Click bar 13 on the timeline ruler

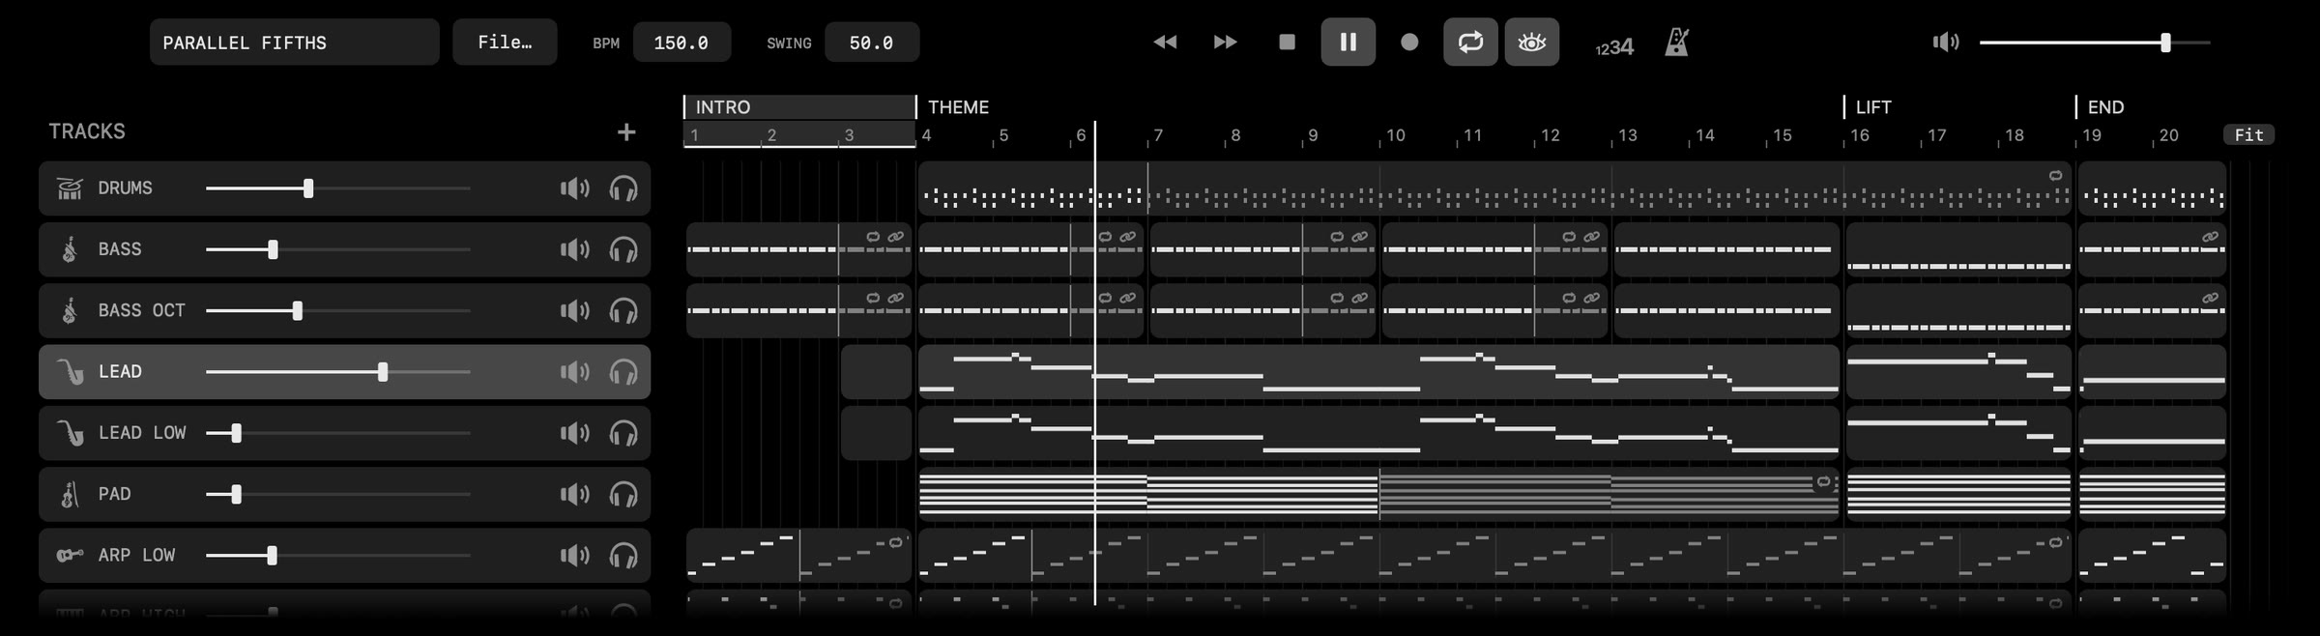point(1627,135)
